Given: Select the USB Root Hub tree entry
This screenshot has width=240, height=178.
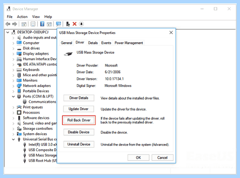Looking at the screenshot, I should click(x=43, y=161).
